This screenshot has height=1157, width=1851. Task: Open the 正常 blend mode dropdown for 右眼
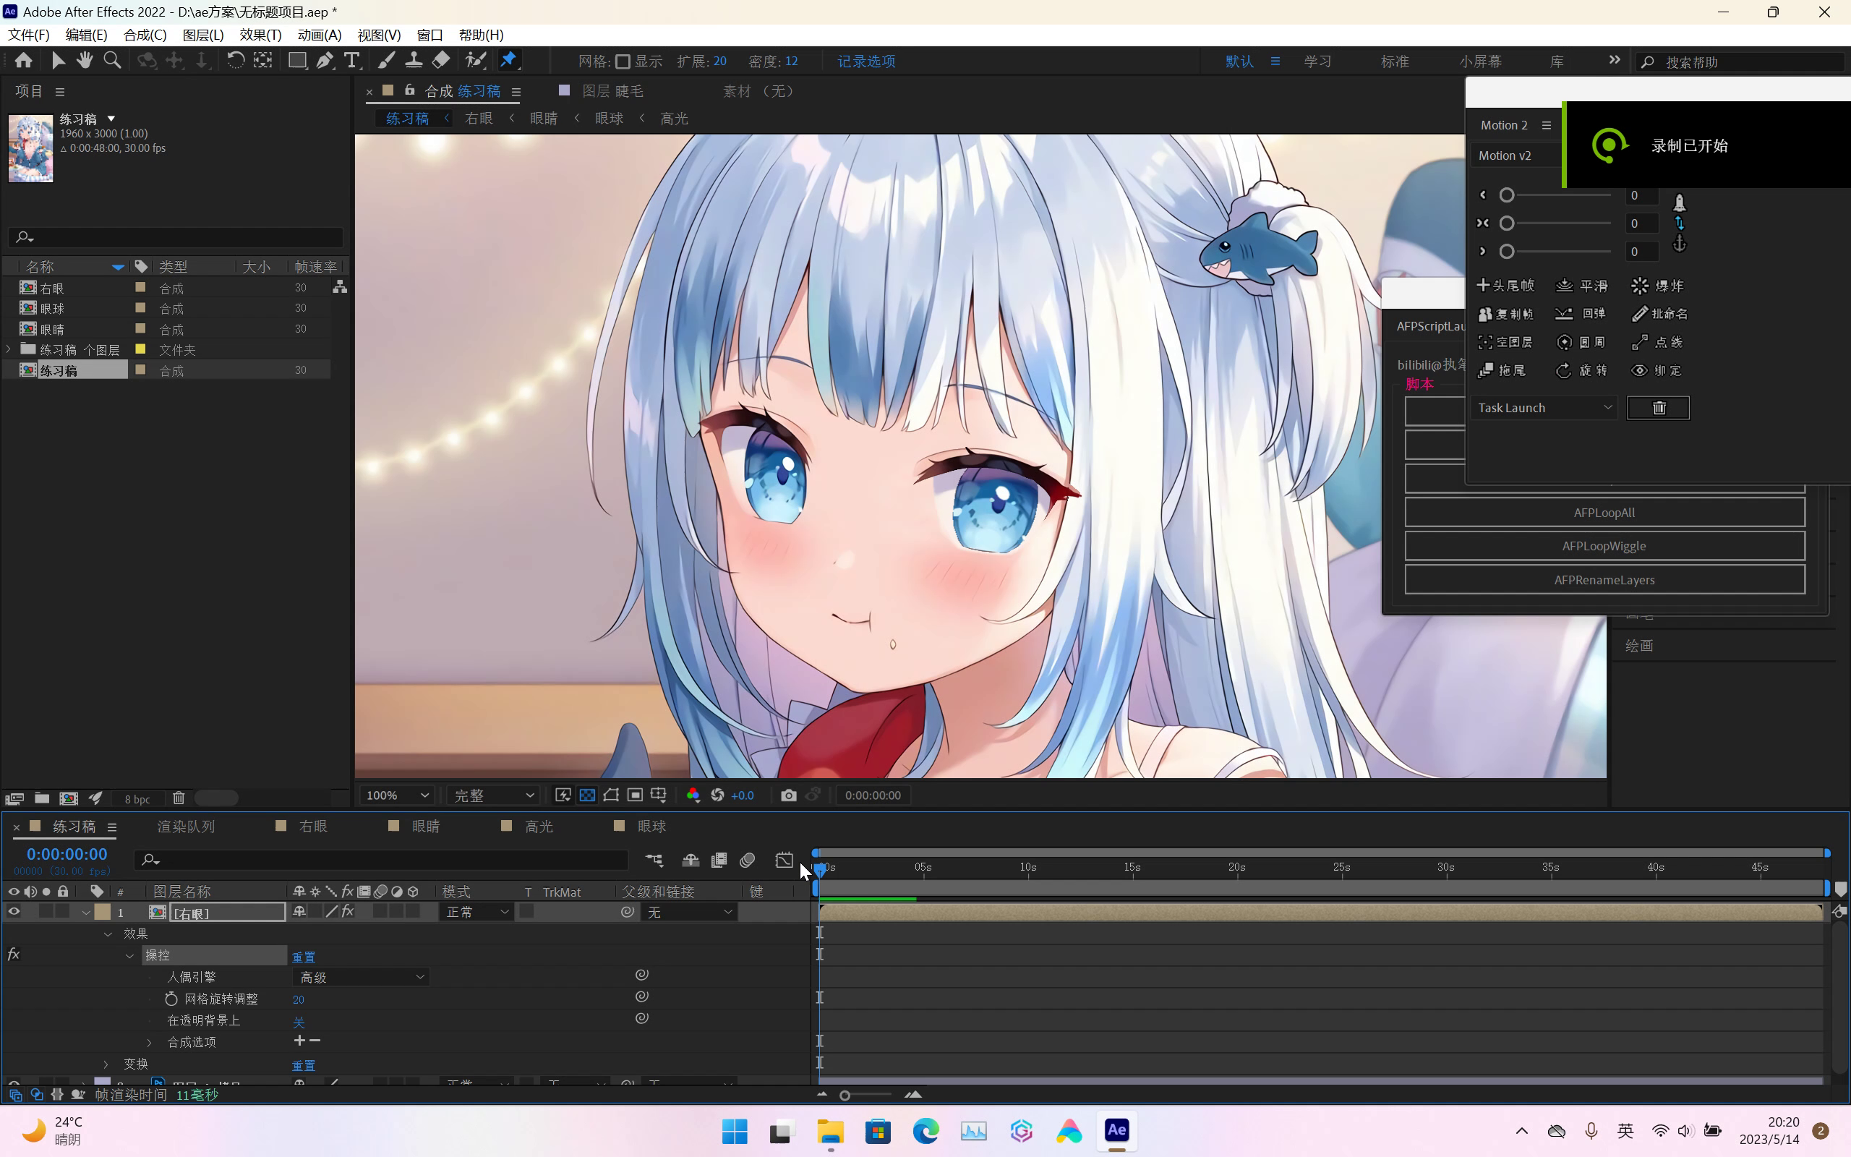(x=476, y=912)
